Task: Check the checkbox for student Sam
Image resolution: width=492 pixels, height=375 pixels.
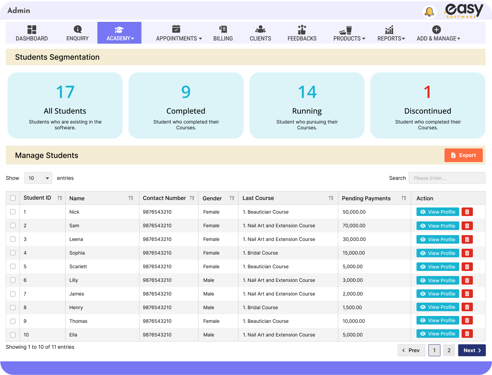Action: [13, 226]
